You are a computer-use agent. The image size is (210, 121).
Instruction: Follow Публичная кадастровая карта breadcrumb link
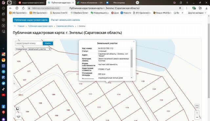(40, 26)
